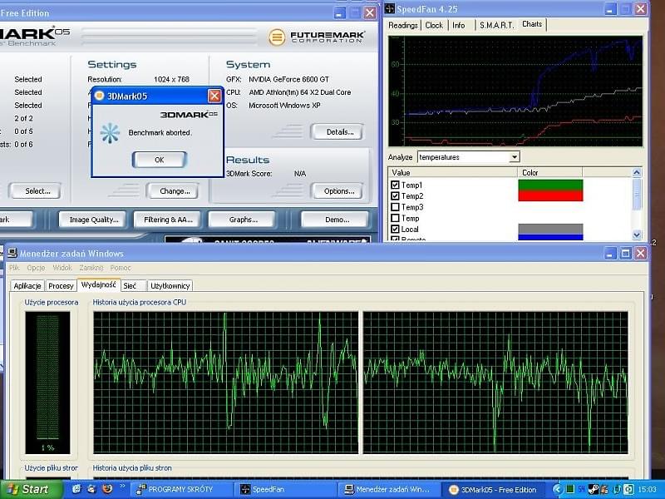Image resolution: width=665 pixels, height=499 pixels.
Task: Open Filtering & AA... in 3DMark05
Action: 168,220
